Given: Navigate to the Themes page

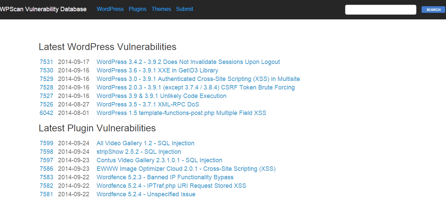Looking at the screenshot, I should tap(161, 9).
